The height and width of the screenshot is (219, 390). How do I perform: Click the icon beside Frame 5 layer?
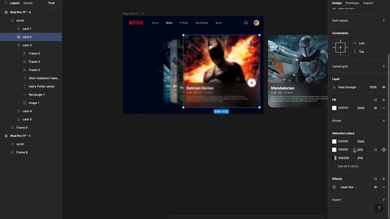point(24,54)
